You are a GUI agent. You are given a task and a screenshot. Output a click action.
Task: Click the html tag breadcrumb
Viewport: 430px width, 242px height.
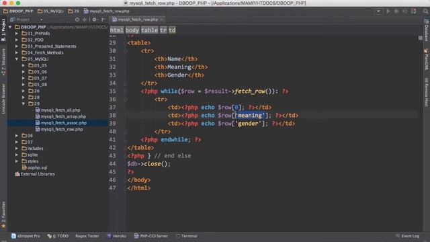pos(117,30)
